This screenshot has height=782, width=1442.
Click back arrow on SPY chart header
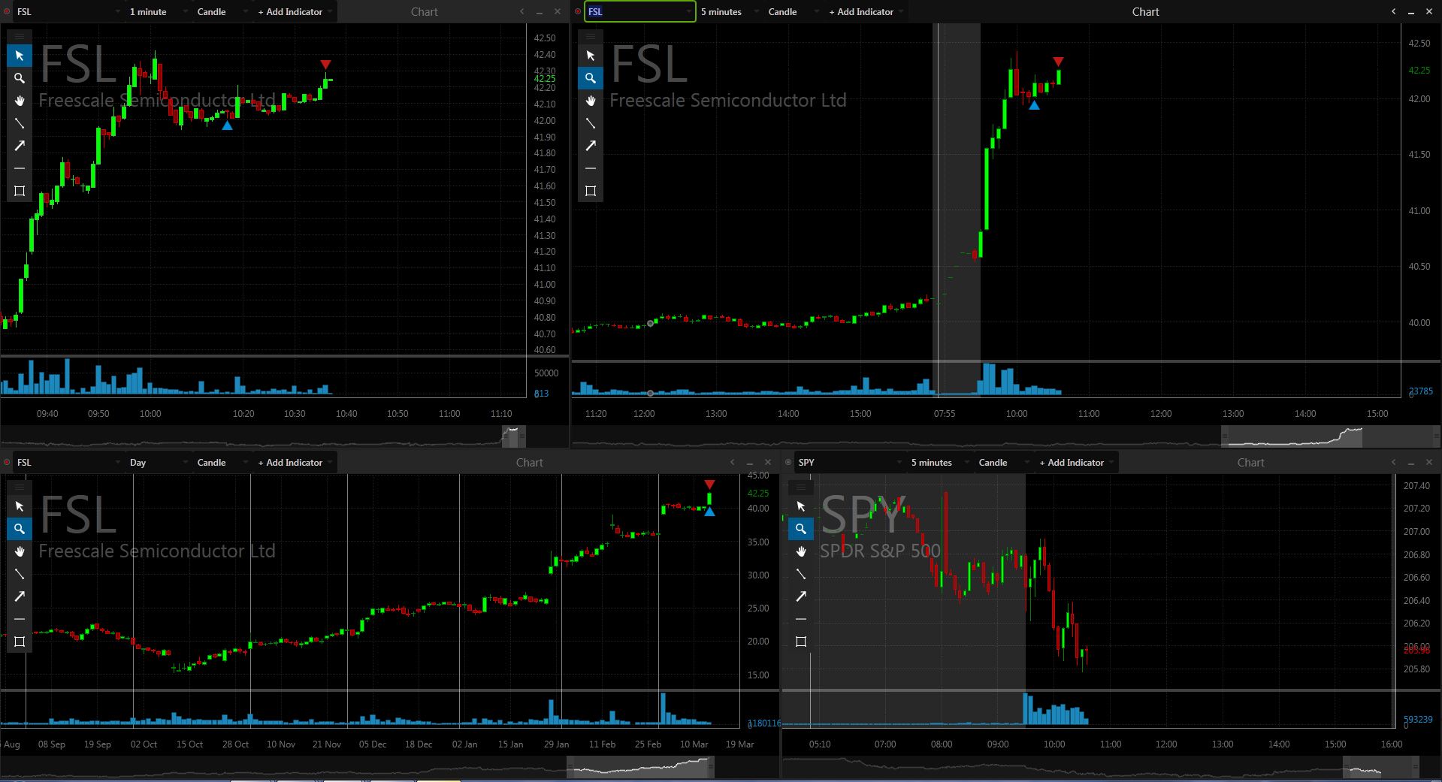[x=1393, y=462]
